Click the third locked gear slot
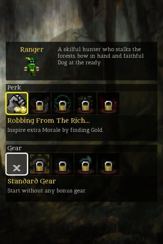163x244 pixels. (62, 164)
